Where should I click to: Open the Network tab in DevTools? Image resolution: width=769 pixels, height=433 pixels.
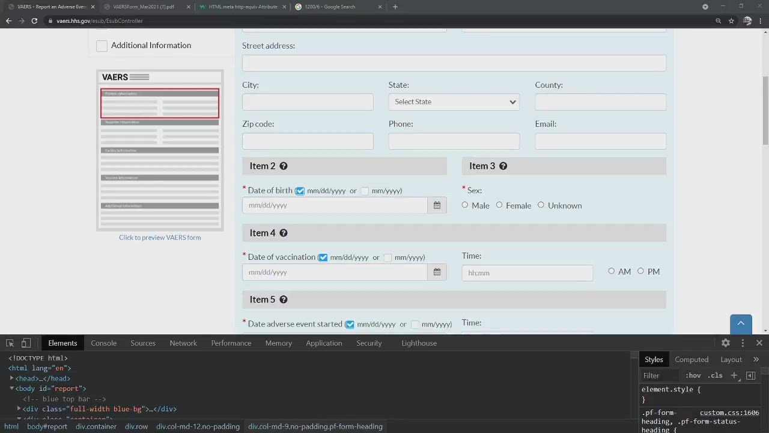click(x=183, y=343)
